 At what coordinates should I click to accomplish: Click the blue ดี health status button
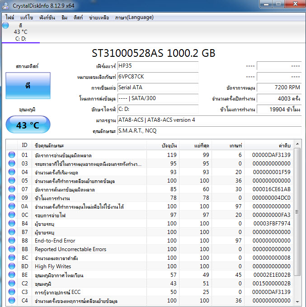(28, 86)
